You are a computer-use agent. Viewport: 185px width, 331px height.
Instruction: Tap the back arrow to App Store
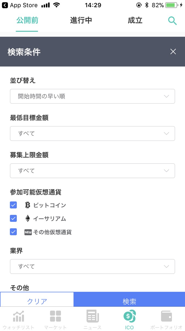5,5
